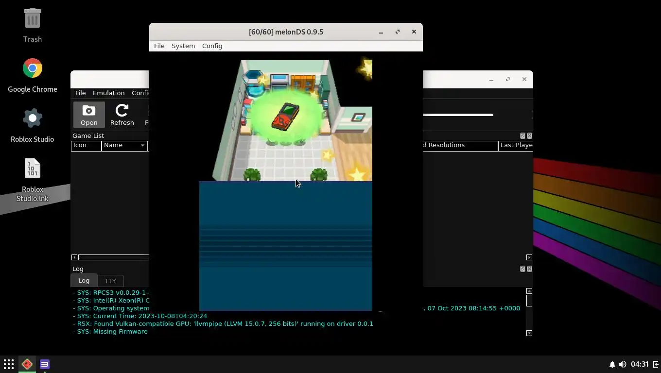661x373 pixels.
Task: Close the RPCS3 window
Action: click(x=524, y=79)
